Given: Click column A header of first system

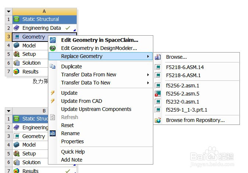Looking at the screenshot, I should [45, 11].
